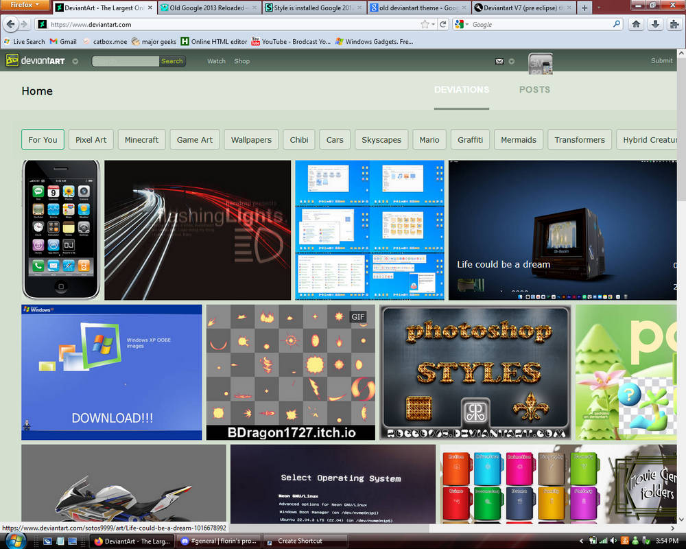Open the iPhone deviation thumbnail

pyautogui.click(x=61, y=230)
